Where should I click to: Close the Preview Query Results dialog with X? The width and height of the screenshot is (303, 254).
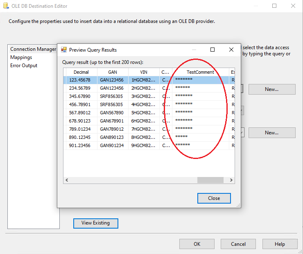pyautogui.click(x=231, y=50)
